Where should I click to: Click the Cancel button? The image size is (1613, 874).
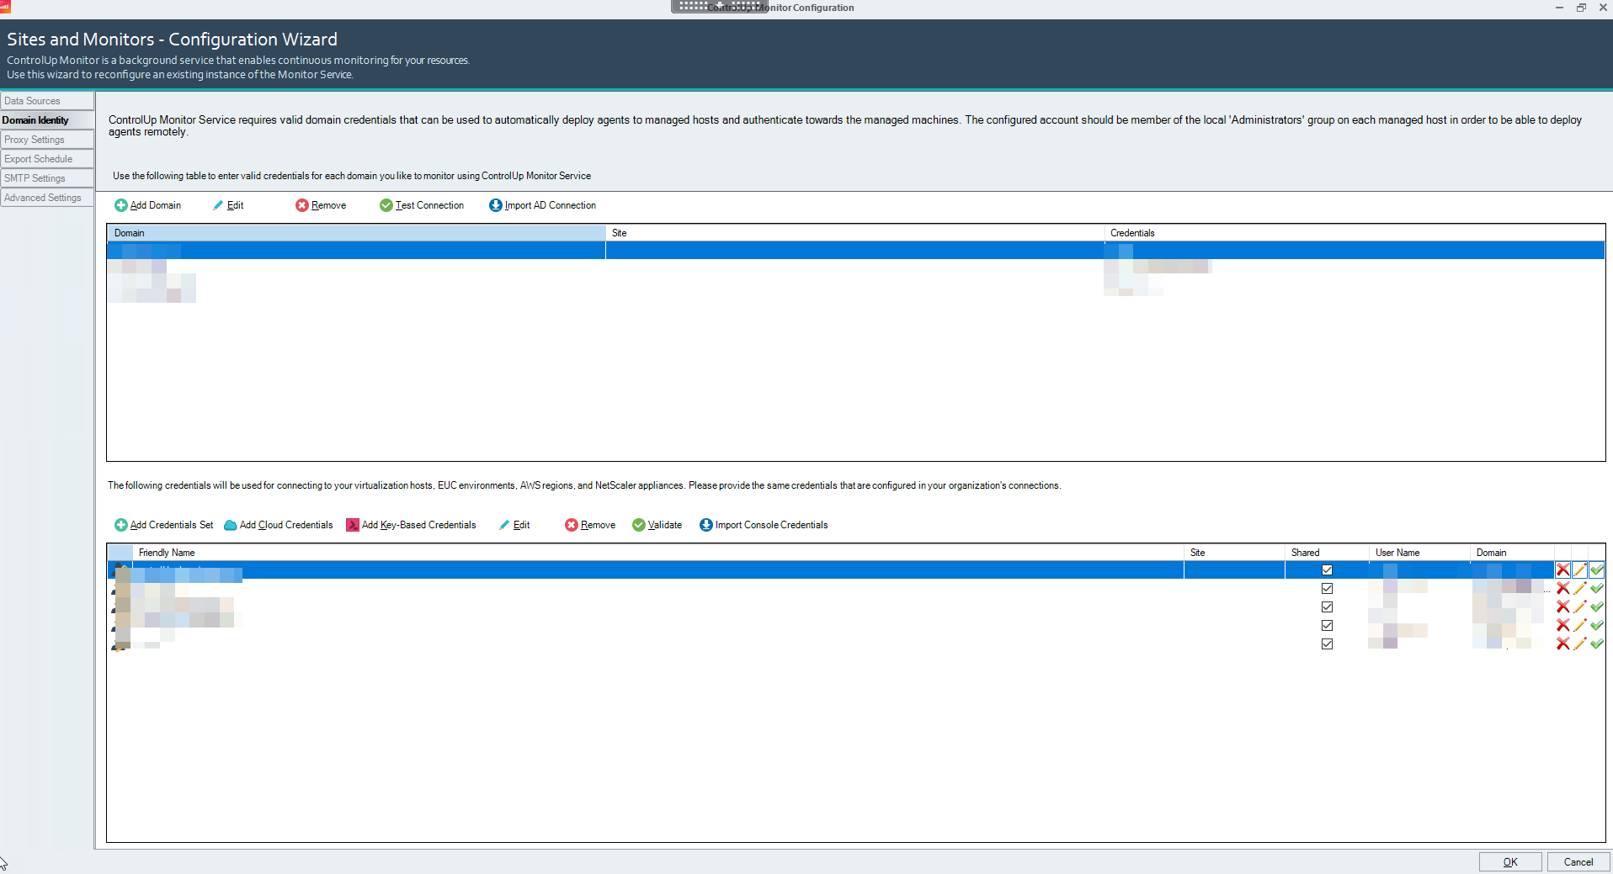1578,862
